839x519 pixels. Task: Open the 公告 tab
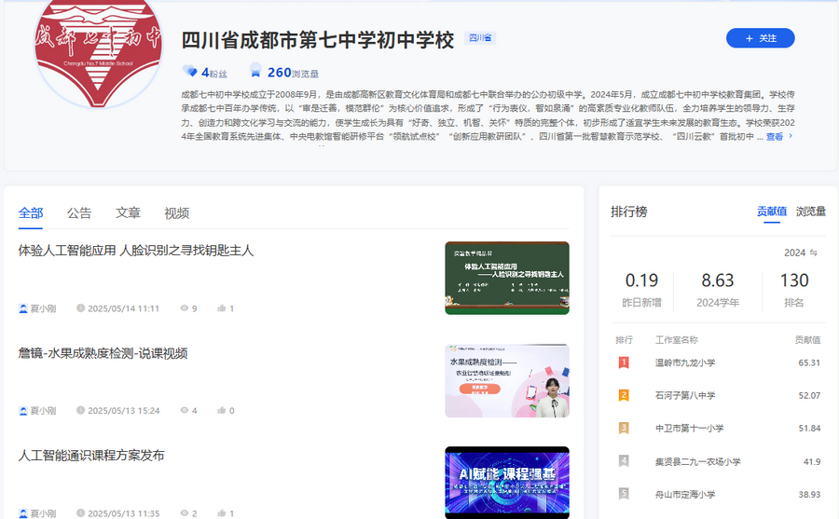(x=79, y=213)
